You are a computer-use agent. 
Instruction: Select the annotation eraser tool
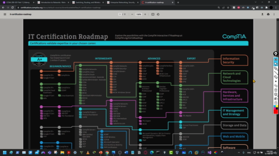coord(276,77)
